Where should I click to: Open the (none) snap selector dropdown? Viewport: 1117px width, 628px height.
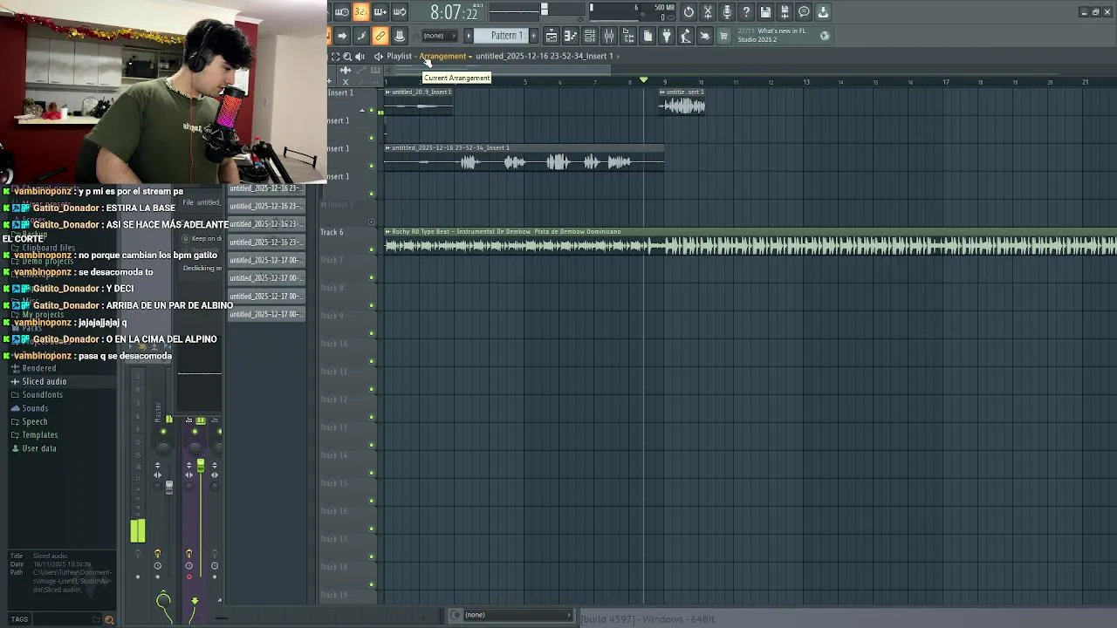coord(439,36)
